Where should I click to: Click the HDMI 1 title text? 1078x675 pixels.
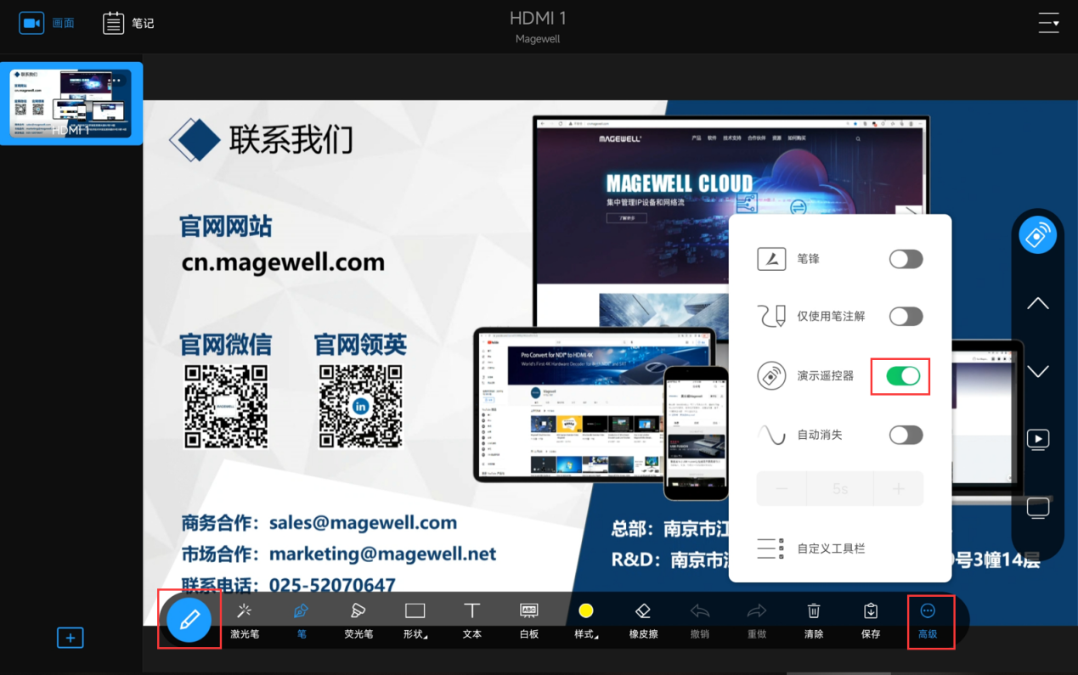[538, 18]
